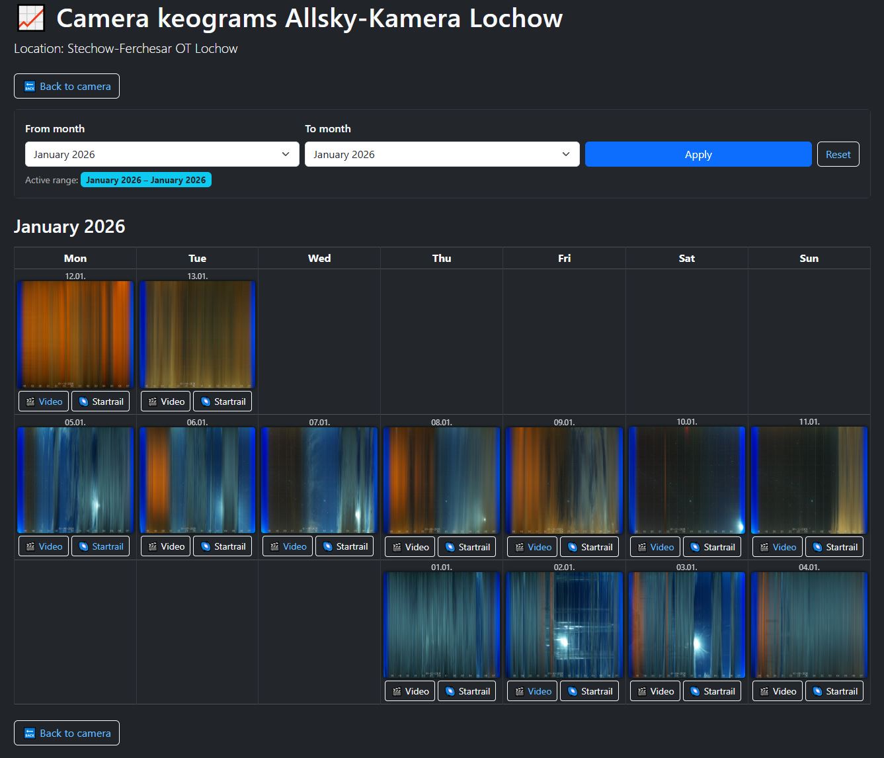Open the keogram thumbnail for 03.01
This screenshot has height=758, width=884.
point(686,624)
